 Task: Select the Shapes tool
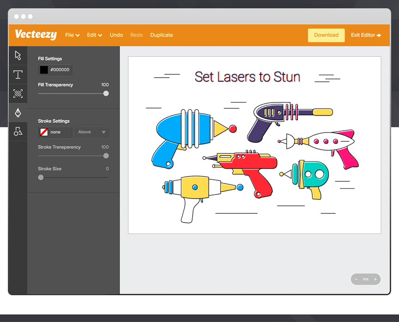[x=18, y=131]
